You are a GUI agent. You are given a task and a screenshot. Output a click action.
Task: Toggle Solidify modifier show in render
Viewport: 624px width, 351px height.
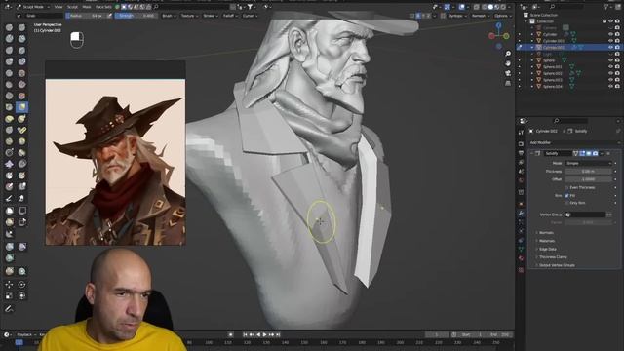(x=595, y=153)
